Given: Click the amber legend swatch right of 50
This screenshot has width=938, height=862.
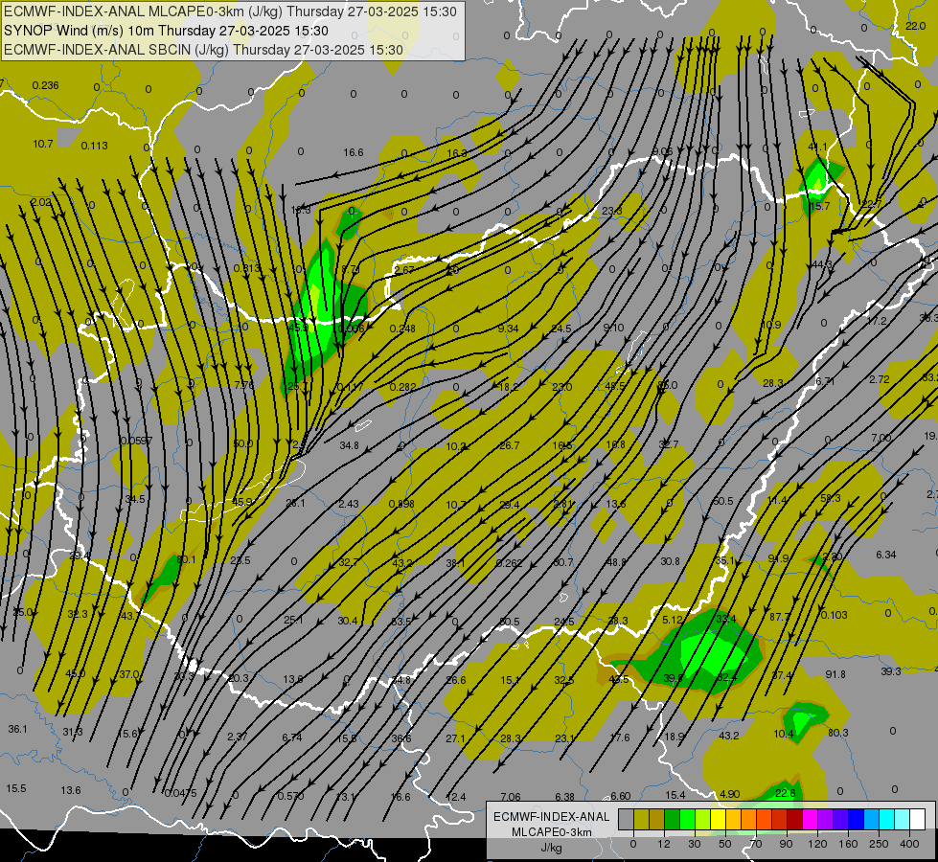Looking at the screenshot, I should point(733,819).
